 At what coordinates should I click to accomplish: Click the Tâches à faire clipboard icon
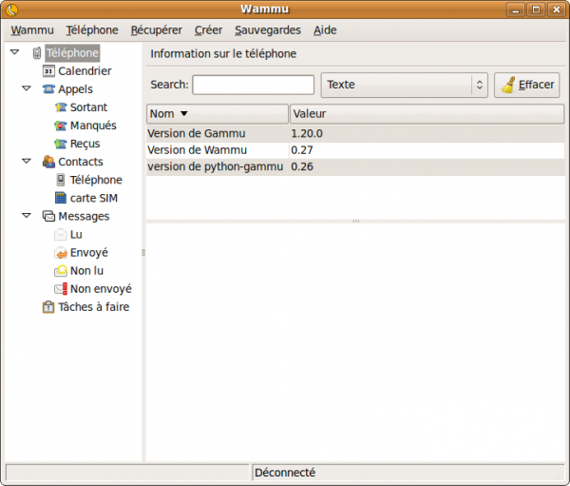pyautogui.click(x=48, y=307)
